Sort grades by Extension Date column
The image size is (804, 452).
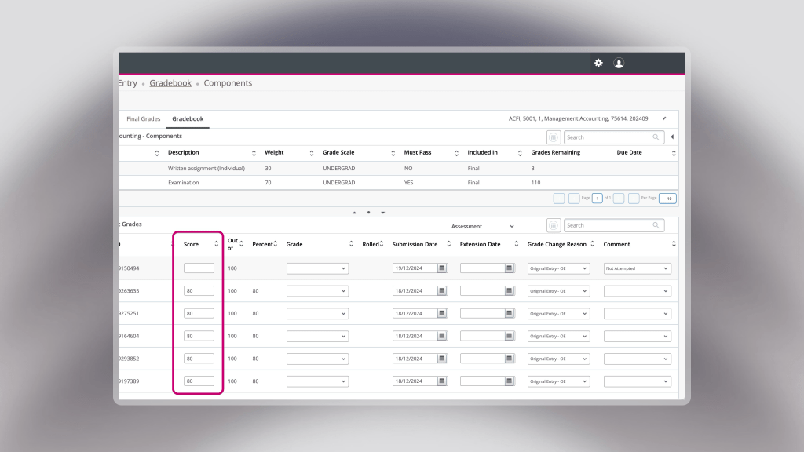[x=517, y=244]
